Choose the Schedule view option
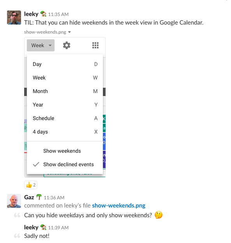This screenshot has width=231, height=243. (65, 118)
